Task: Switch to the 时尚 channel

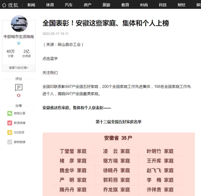Action: click(x=144, y=5)
